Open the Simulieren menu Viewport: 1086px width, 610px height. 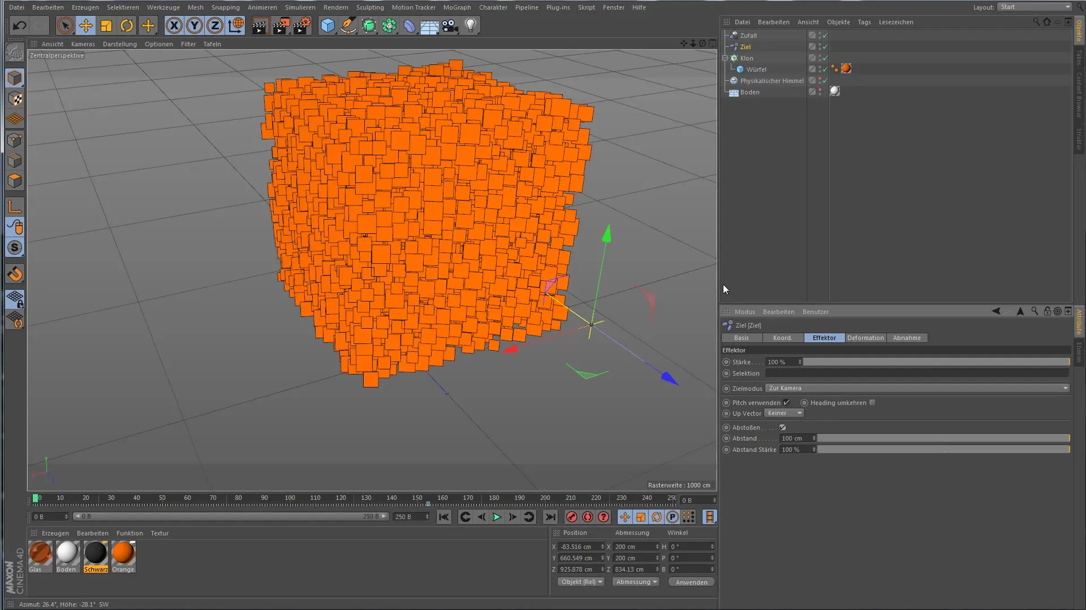[300, 7]
